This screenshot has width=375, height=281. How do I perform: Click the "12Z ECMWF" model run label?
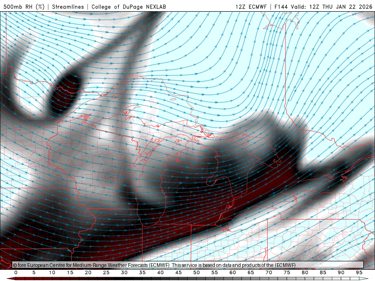(x=251, y=7)
